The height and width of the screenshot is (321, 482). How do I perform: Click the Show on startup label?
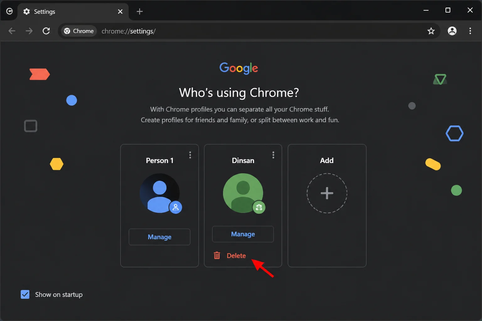point(59,295)
